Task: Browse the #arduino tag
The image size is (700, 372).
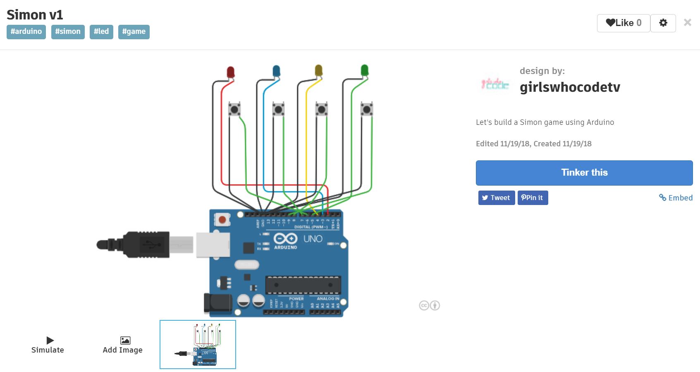Action: coord(26,31)
